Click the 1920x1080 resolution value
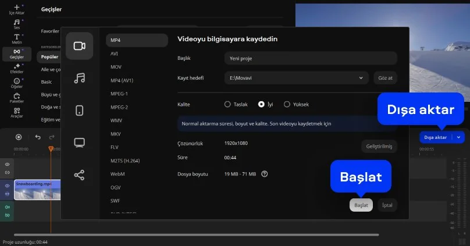 (236, 143)
